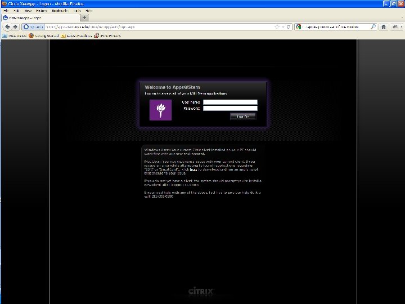Open the Bookmarks menu
The image size is (405, 304).
(60, 11)
